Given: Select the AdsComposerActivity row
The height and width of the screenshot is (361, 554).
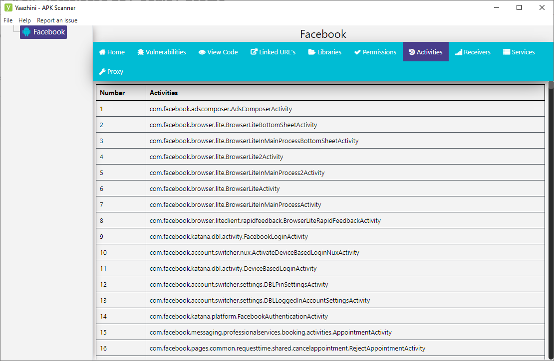Looking at the screenshot, I should click(x=320, y=109).
